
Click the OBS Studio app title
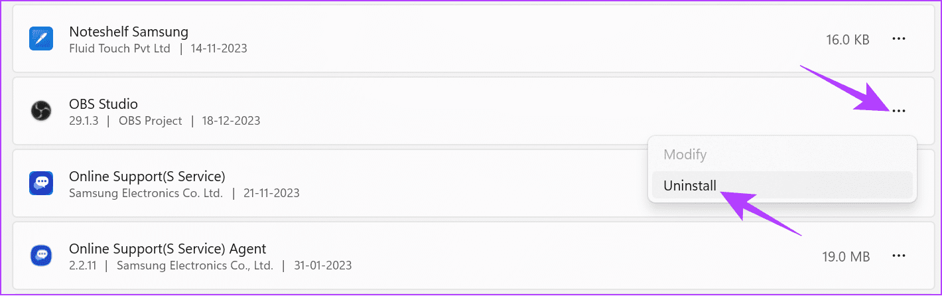point(103,104)
